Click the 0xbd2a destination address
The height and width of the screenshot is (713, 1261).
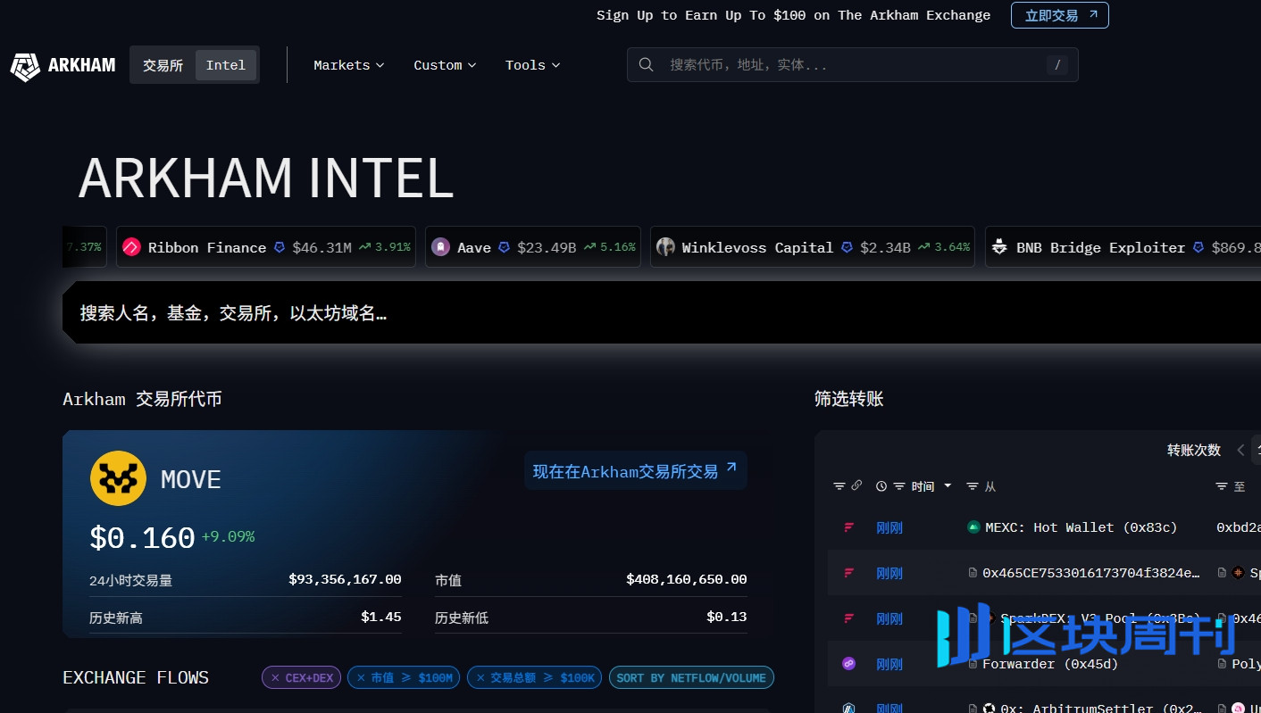1239,527
